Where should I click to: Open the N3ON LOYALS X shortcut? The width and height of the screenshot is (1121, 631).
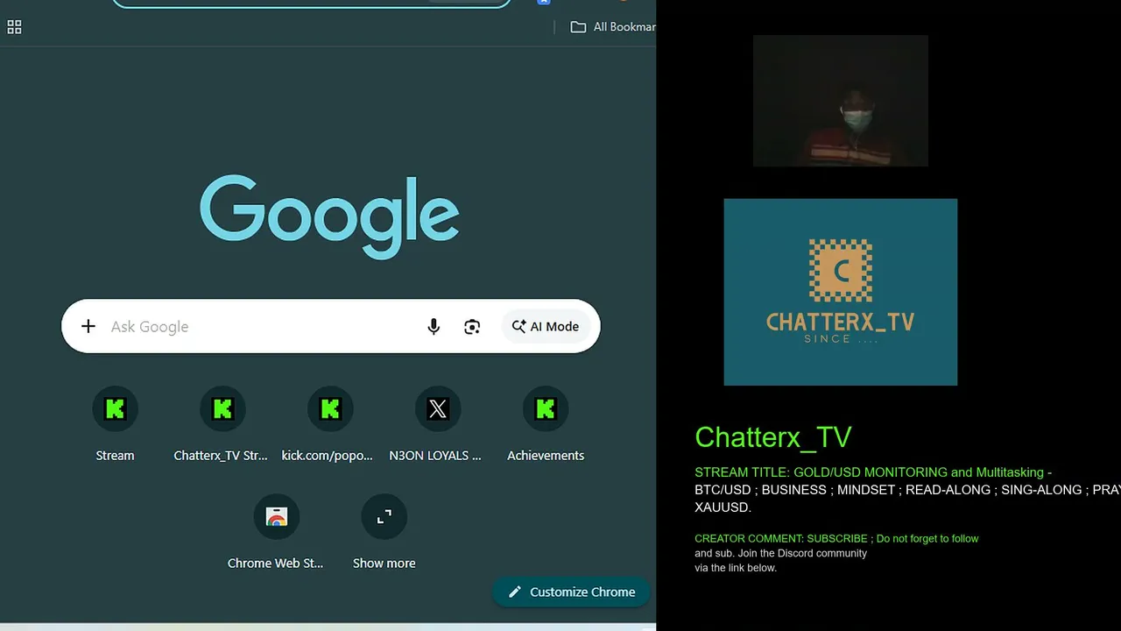click(x=437, y=425)
